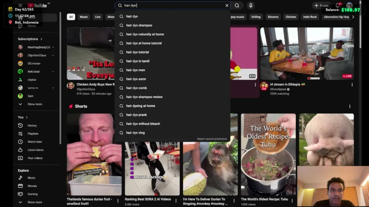369x207 pixels.
Task: Select the Live filter chip
Action: point(98,17)
